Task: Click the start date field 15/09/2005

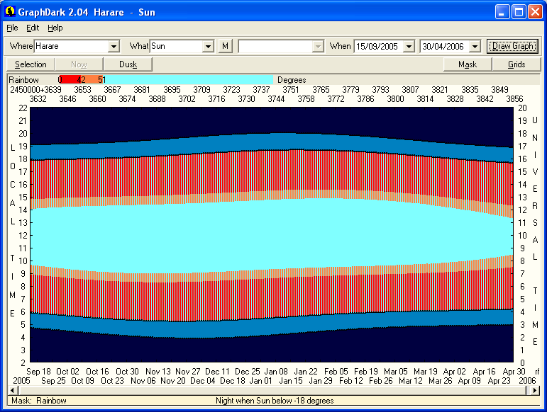Action: pyautogui.click(x=377, y=46)
